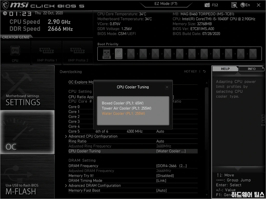Click the help panel bottom scroll handle
The image size is (266, 199).
tap(238, 169)
